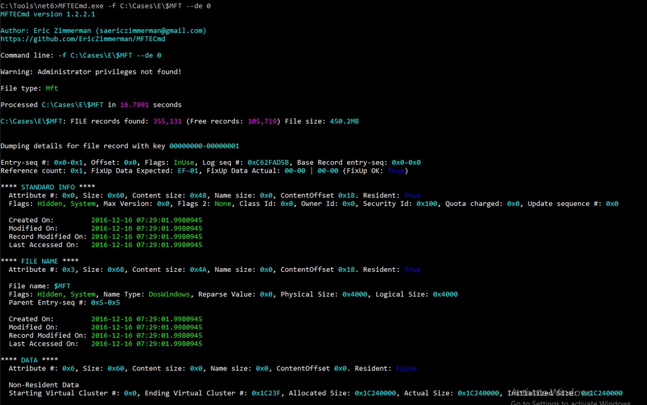
Task: Click the Free records count 105,719
Action: click(x=262, y=121)
